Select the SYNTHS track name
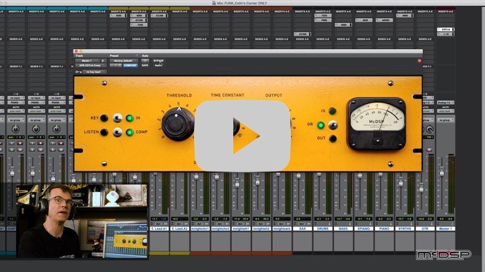 (x=405, y=229)
